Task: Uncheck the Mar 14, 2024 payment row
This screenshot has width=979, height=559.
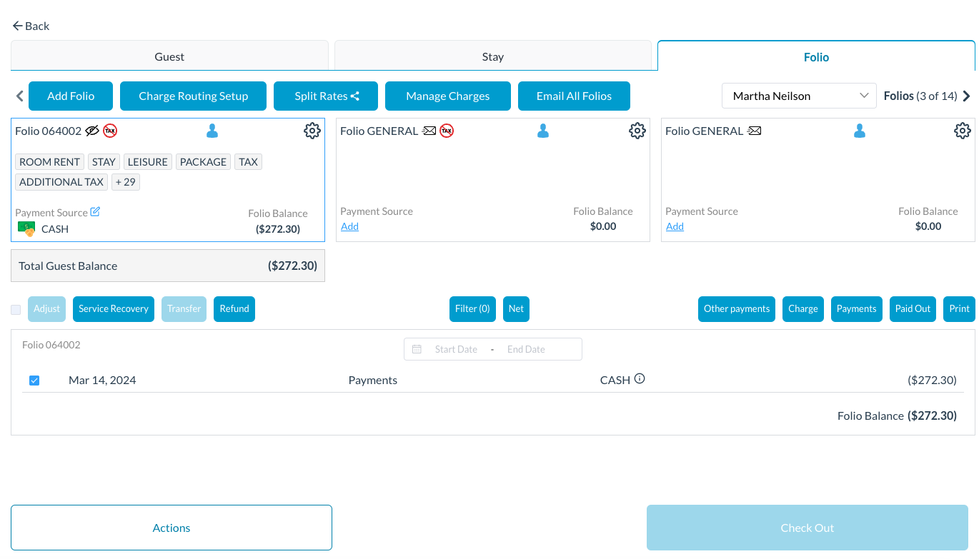Action: click(x=34, y=381)
